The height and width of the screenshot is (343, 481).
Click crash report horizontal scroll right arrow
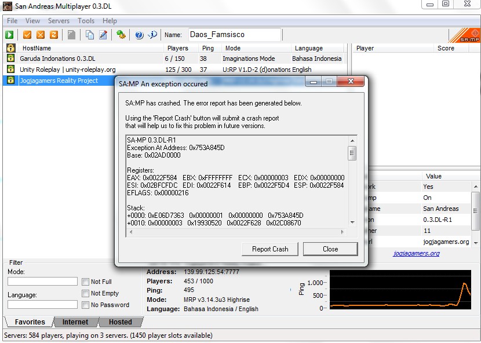coord(342,232)
